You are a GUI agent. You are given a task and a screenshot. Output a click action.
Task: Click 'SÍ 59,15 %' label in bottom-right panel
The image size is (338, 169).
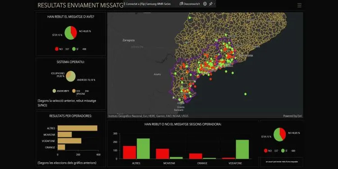tap(266, 137)
